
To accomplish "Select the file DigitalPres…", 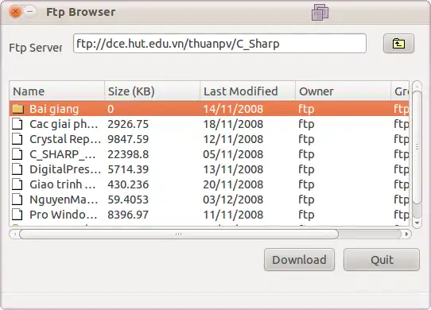I will coord(209,169).
